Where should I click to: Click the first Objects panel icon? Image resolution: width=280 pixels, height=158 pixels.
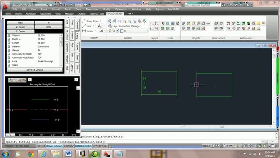point(183,23)
